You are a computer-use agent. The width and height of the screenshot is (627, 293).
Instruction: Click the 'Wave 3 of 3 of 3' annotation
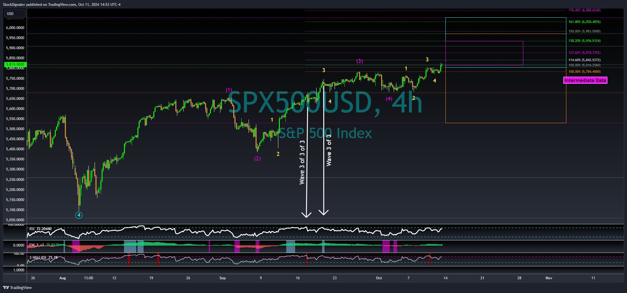point(302,162)
